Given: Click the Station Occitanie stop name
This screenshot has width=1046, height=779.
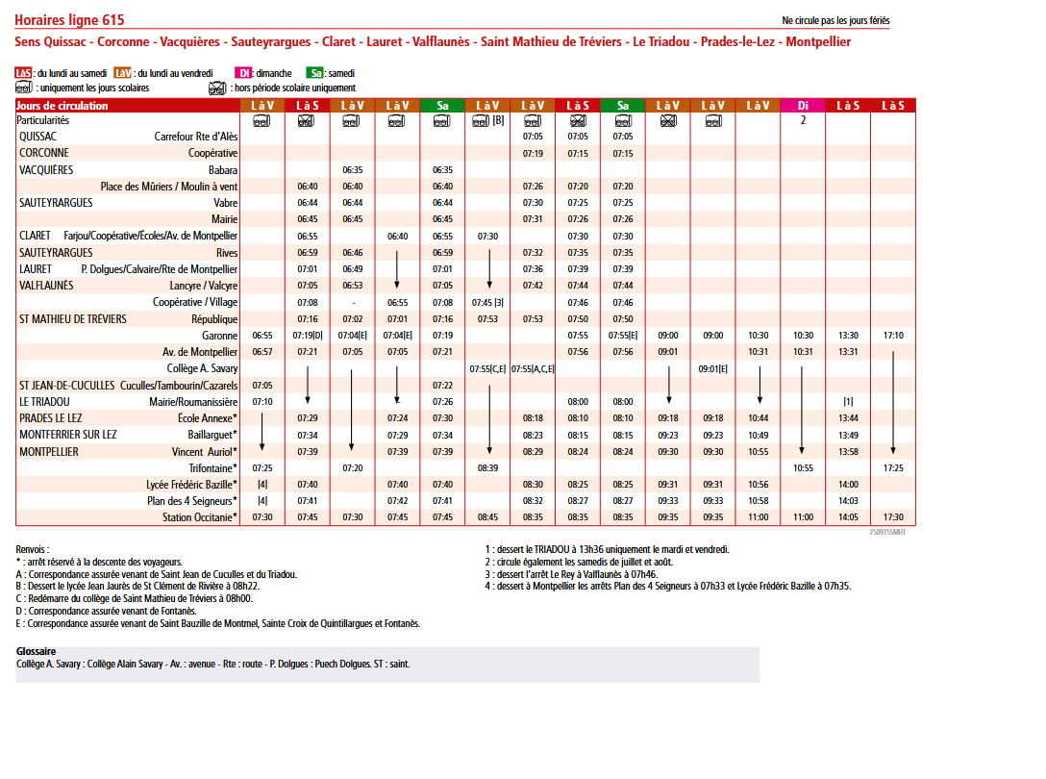Looking at the screenshot, I should 200,516.
